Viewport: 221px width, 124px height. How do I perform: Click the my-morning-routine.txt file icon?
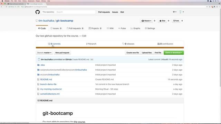38,89
